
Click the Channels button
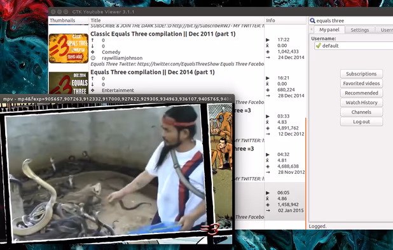coord(361,112)
